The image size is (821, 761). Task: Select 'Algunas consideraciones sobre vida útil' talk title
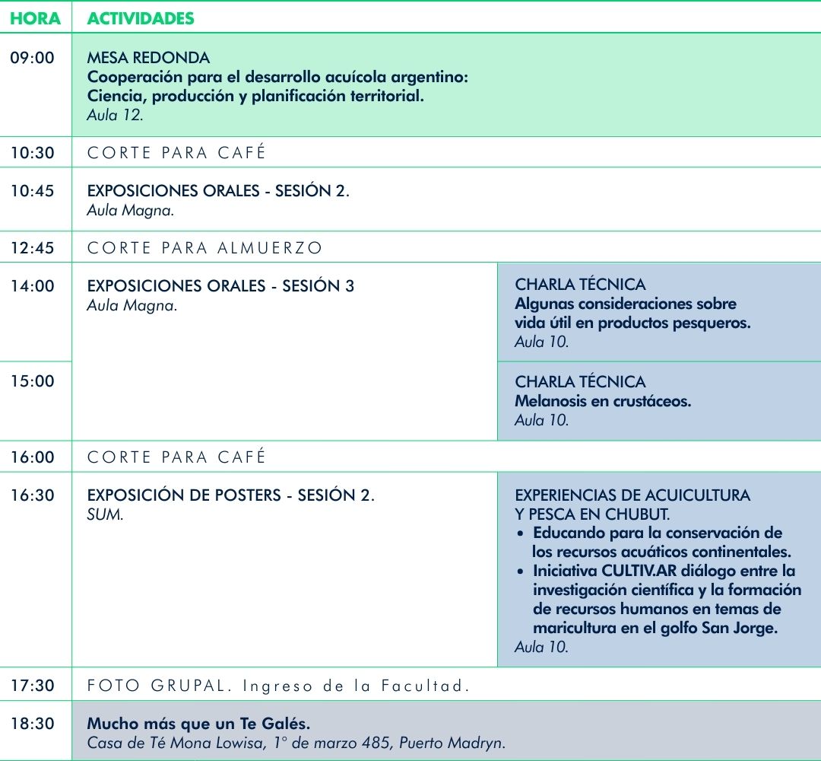point(632,314)
